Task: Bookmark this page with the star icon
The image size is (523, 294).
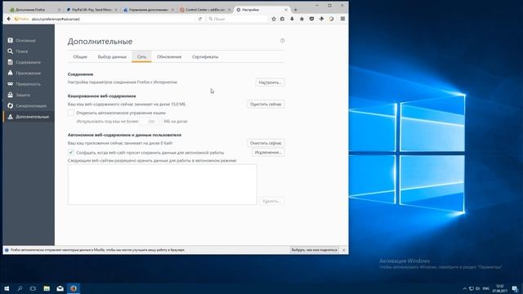Action: click(274, 19)
